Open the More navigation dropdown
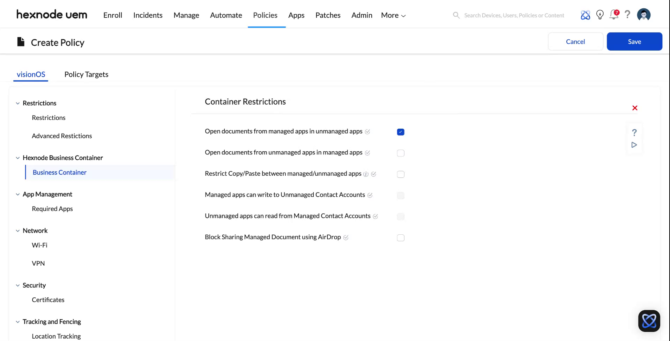670x341 pixels. (x=393, y=15)
